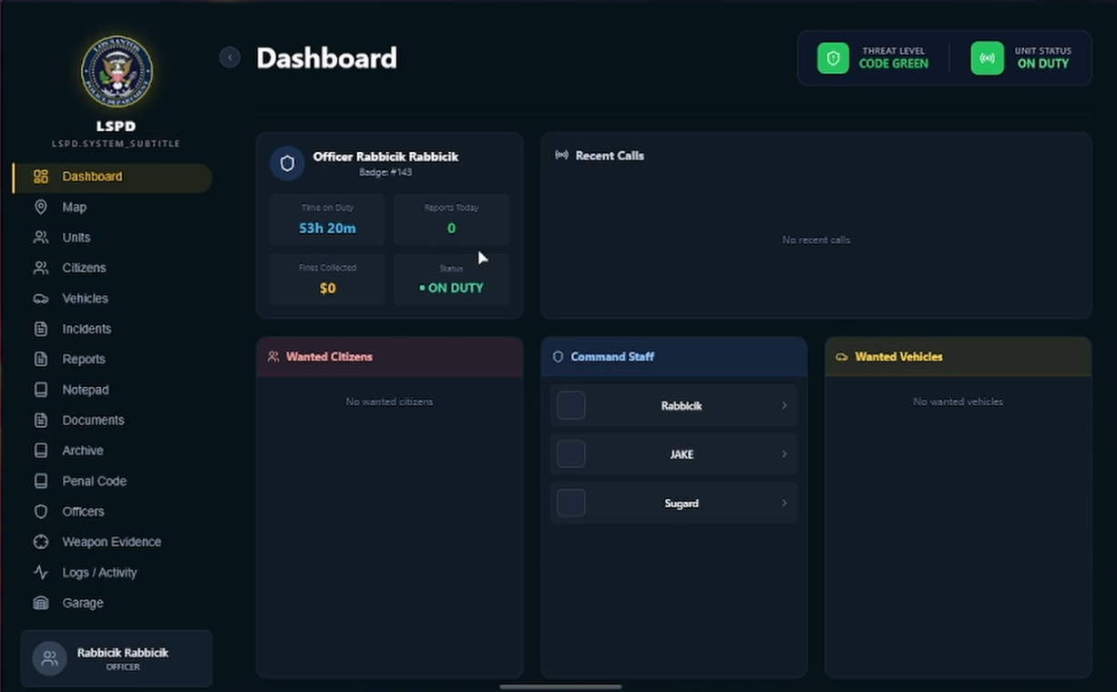Go to the Units page
This screenshot has height=692, width=1117.
113,238
